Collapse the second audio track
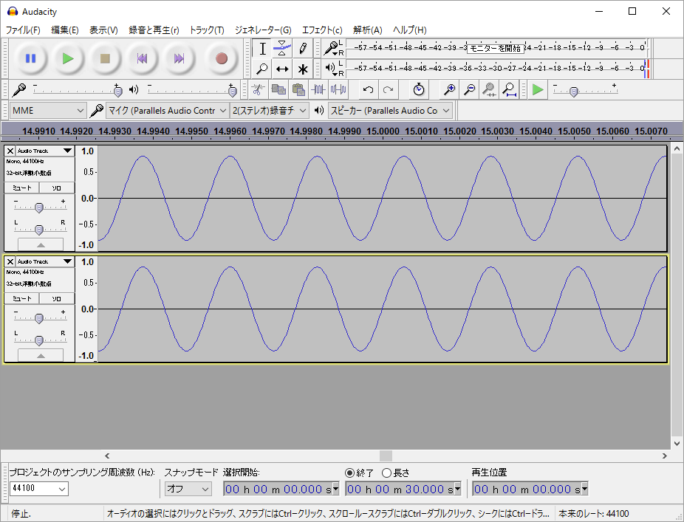Viewport: 684px width, 522px height. 41,355
